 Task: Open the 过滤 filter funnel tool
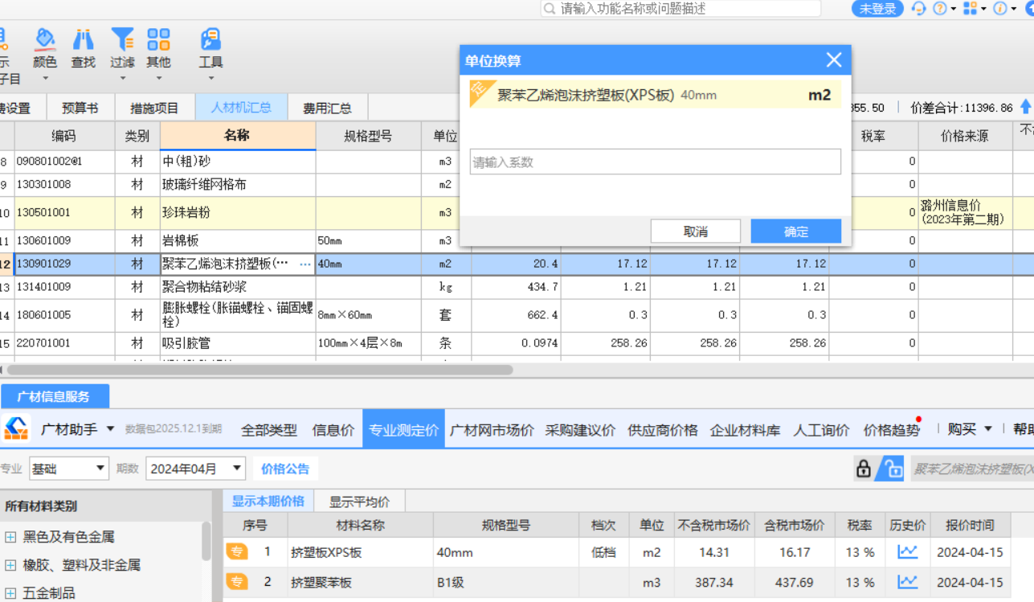(x=122, y=48)
